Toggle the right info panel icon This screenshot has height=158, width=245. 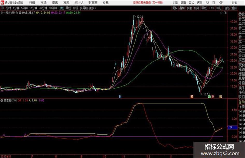tap(225, 13)
